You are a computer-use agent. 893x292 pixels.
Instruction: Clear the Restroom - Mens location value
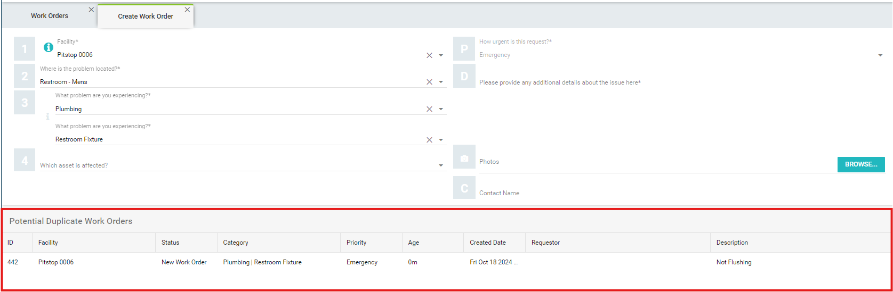[429, 82]
